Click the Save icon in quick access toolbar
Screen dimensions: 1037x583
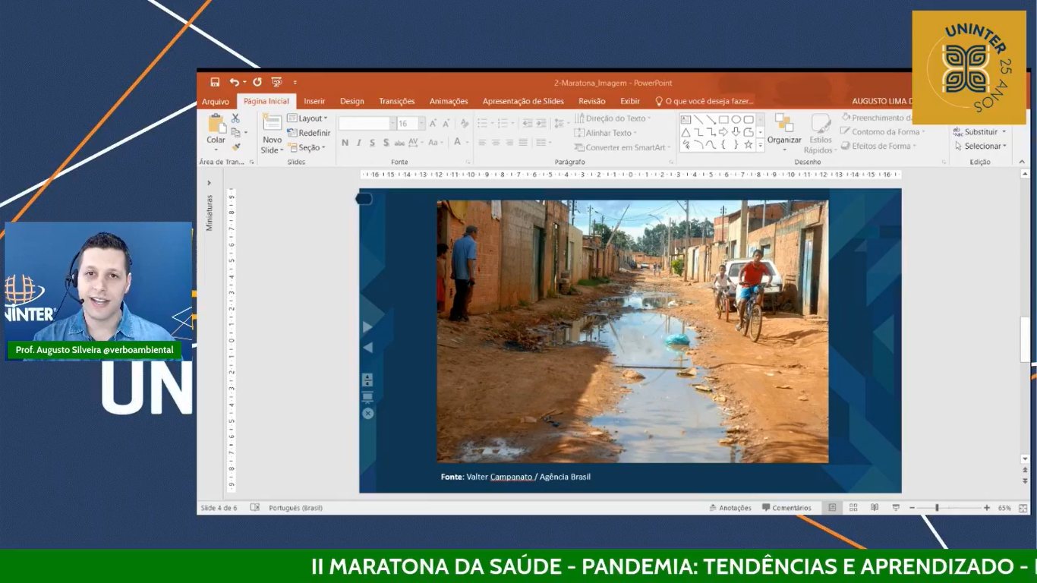tap(215, 82)
